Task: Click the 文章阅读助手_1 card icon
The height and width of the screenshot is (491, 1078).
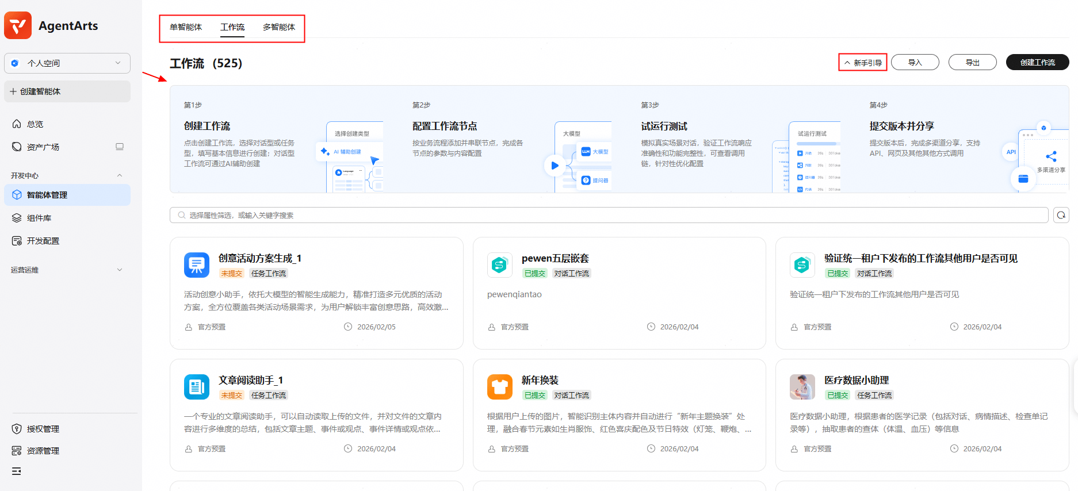Action: pyautogui.click(x=197, y=387)
